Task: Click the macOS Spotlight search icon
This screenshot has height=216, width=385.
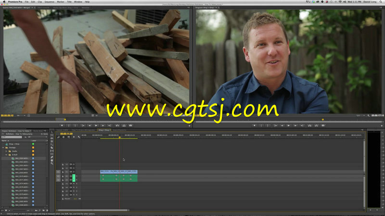Action: pyautogui.click(x=381, y=1)
